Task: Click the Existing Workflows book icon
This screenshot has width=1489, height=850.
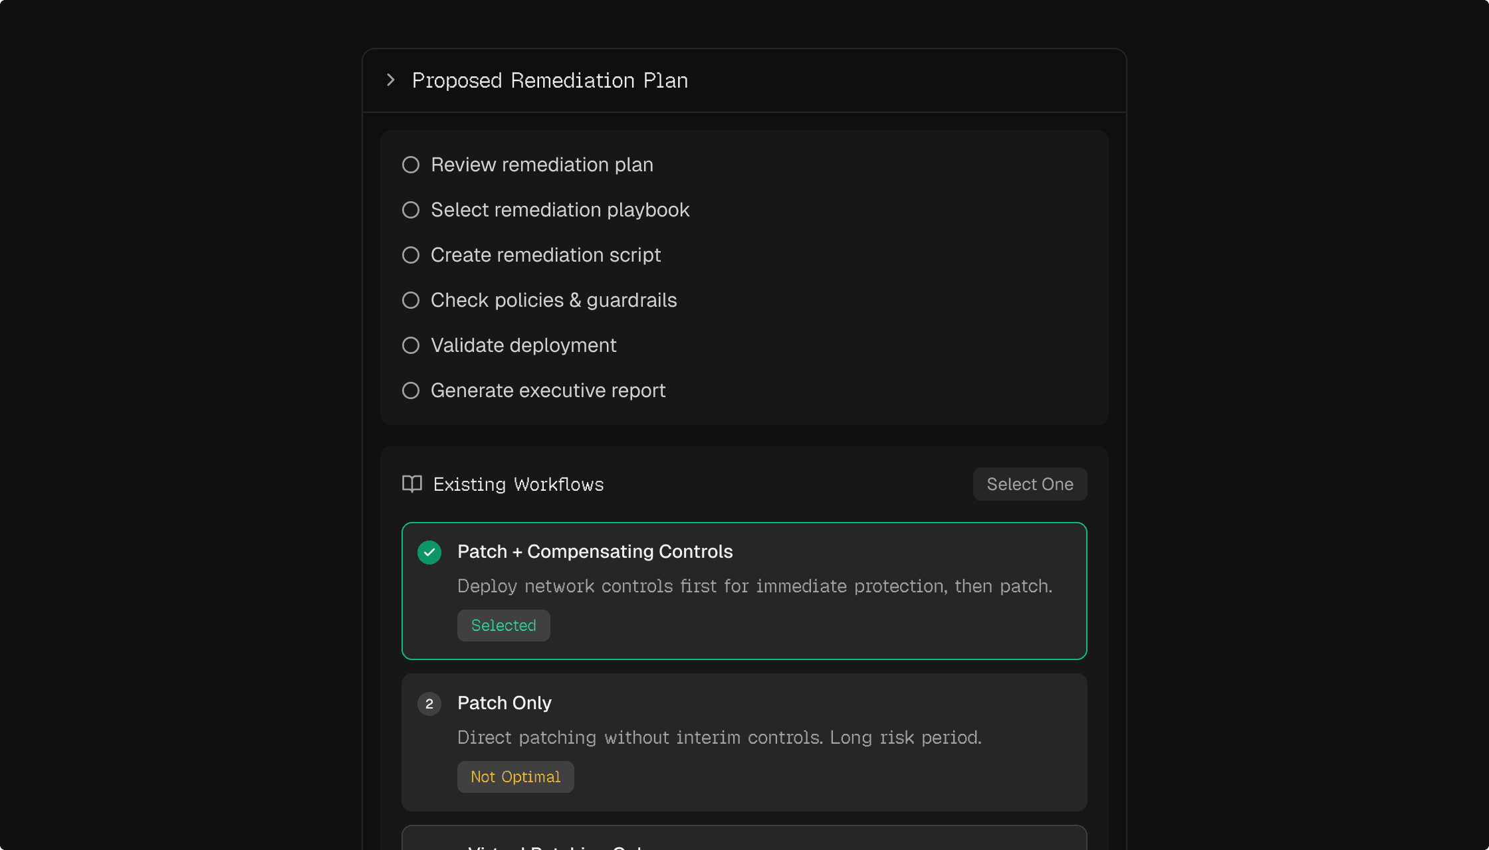Action: pos(412,484)
